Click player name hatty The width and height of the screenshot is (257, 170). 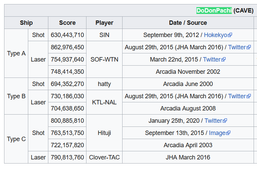coord(104,84)
